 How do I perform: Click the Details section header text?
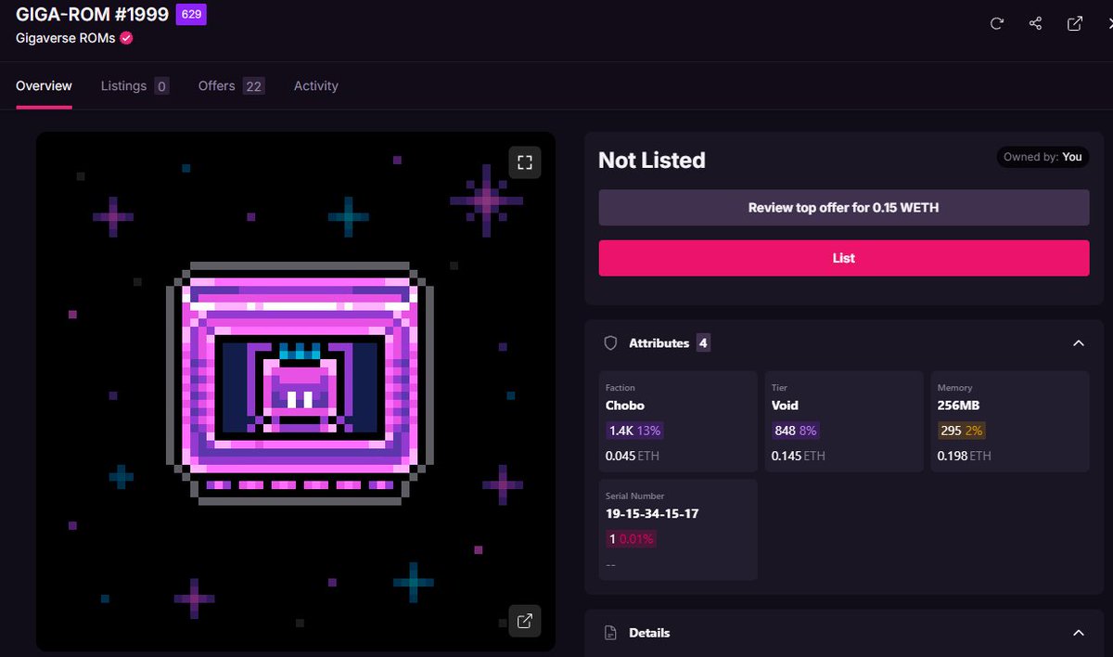click(x=649, y=633)
